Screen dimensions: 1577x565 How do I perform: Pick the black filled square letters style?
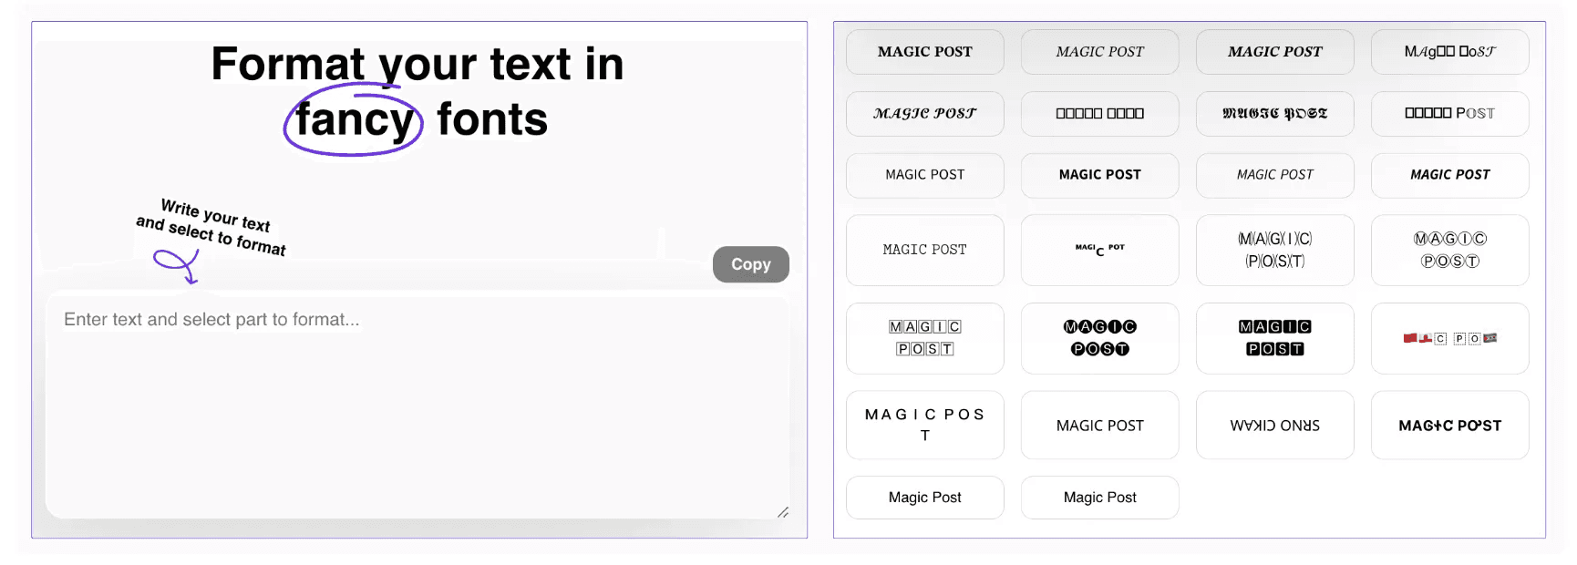[1274, 338]
